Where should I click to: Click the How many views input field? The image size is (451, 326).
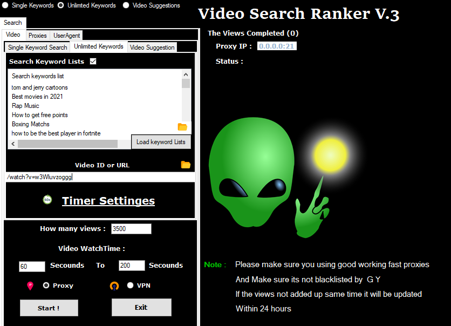[131, 229]
